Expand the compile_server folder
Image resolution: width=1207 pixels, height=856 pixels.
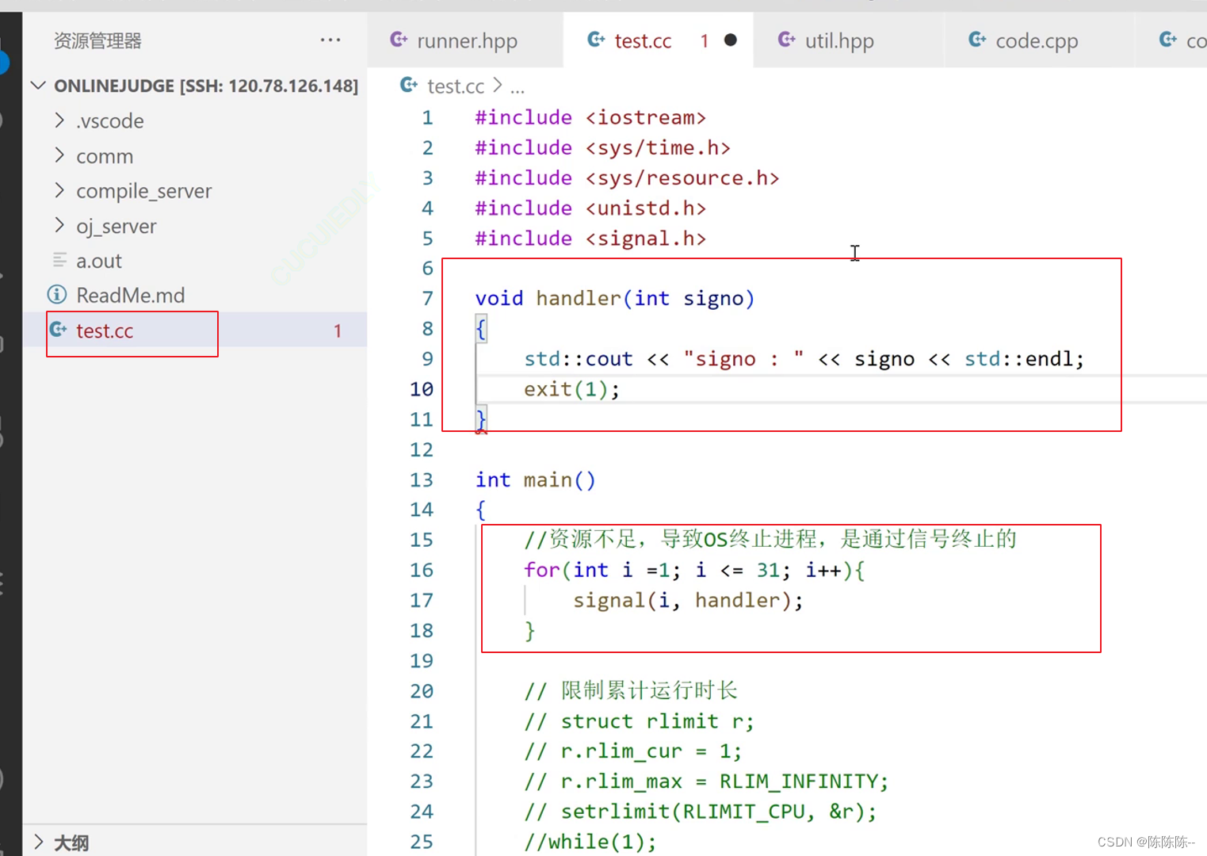point(59,191)
